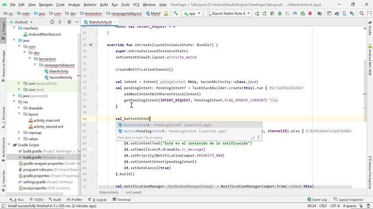Open the Navigate menu
Image resolution: width=373 pixels, height=209 pixels.
45,5
